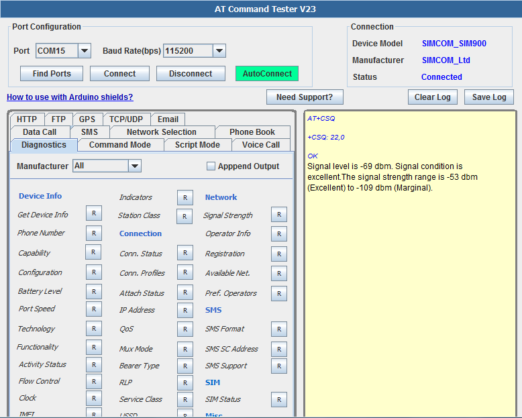Open the TCP/UDP tab

(126, 119)
